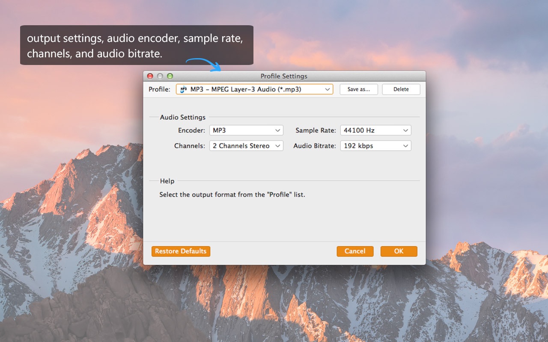Click the "Audio Bitrate:" label
Screen dimensions: 548x342
point(315,146)
